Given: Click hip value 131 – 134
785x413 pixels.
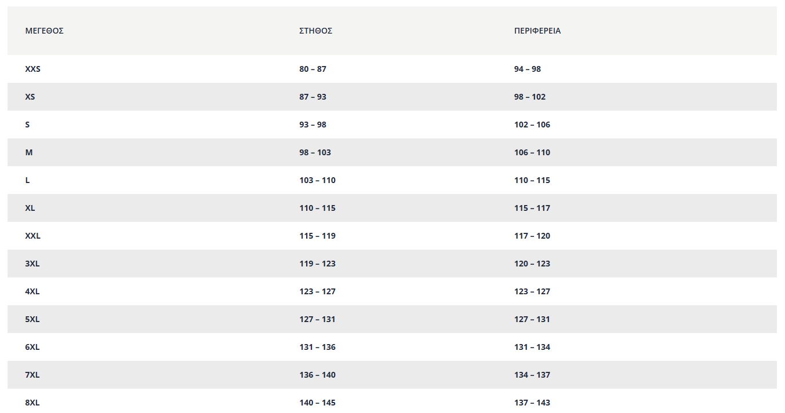Looking at the screenshot, I should click(532, 347).
